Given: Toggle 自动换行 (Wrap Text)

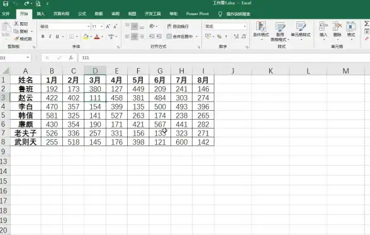Looking at the screenshot, I should tap(178, 26).
